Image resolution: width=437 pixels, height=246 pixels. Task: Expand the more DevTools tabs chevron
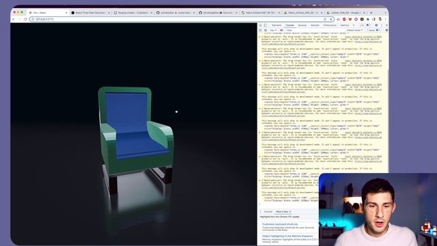coord(354,25)
